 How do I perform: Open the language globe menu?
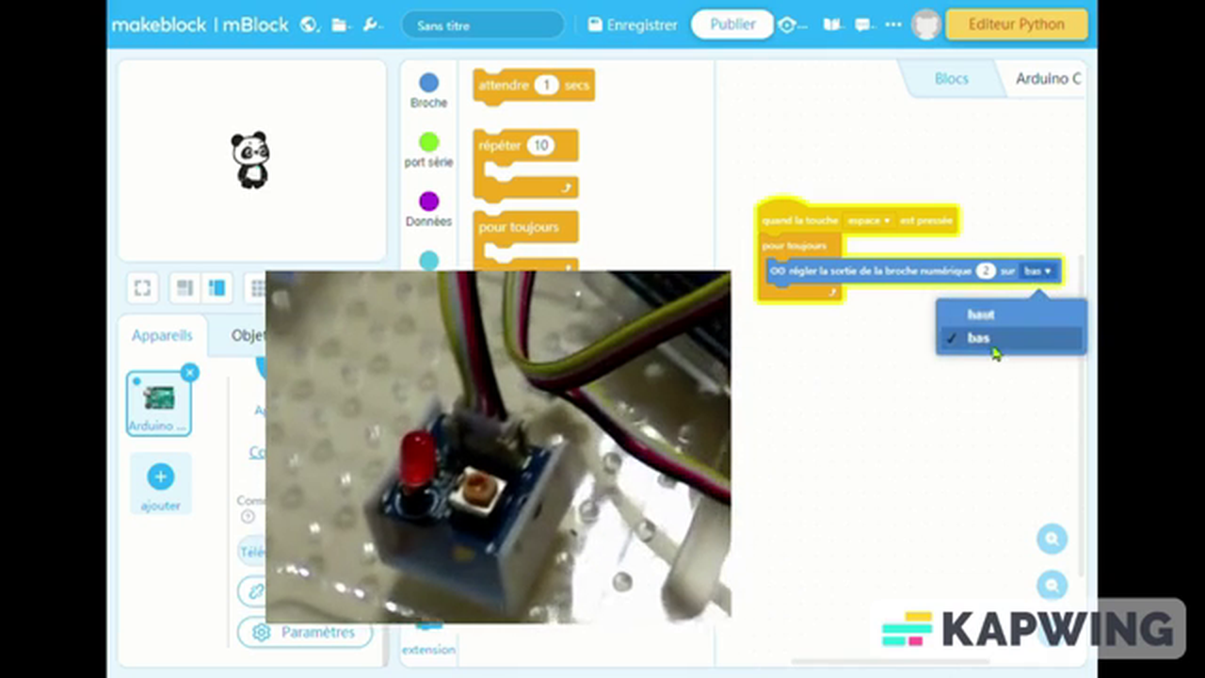(x=309, y=25)
